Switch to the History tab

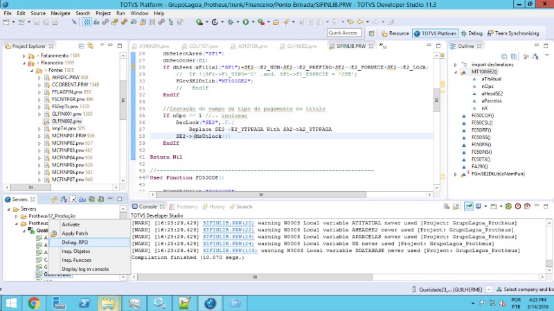click(x=214, y=206)
